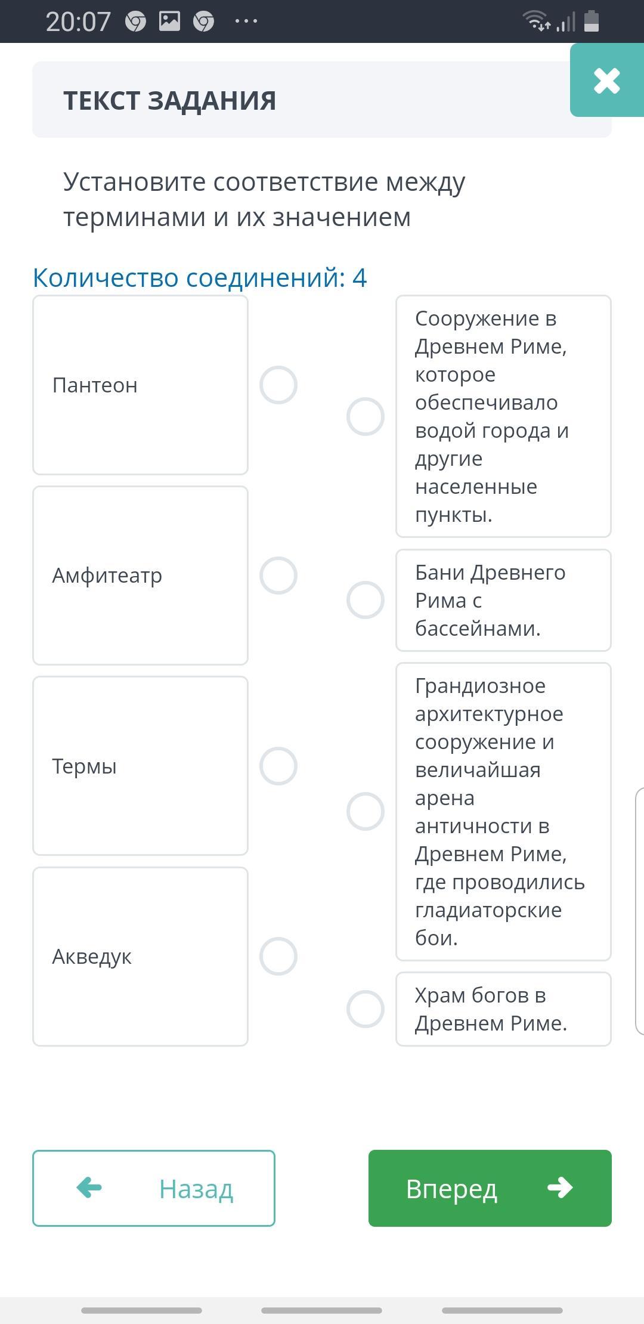
Task: Proceed with the green Вперед button
Action: pos(490,1189)
